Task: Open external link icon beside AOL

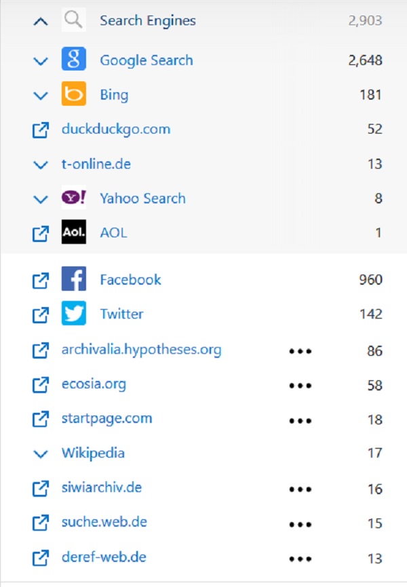Action: coord(41,234)
